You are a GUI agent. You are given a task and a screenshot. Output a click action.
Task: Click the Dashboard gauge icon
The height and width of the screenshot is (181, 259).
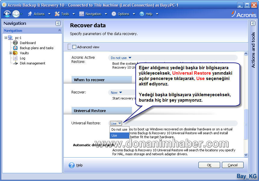pos(15,43)
